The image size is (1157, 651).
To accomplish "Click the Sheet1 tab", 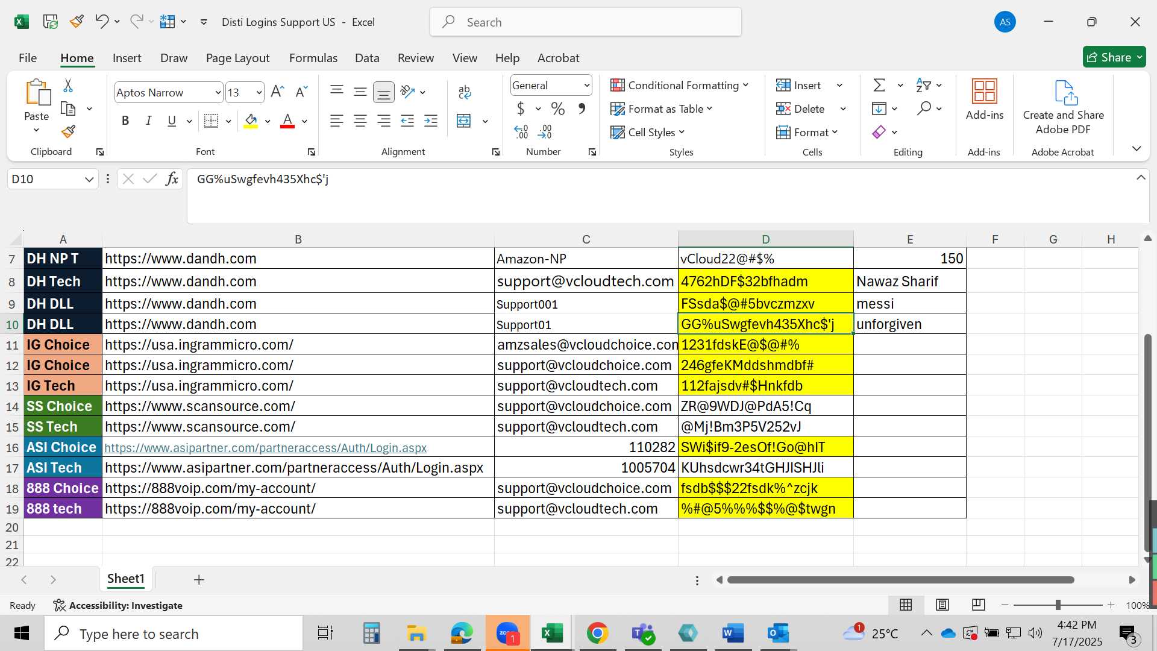I will 126,579.
